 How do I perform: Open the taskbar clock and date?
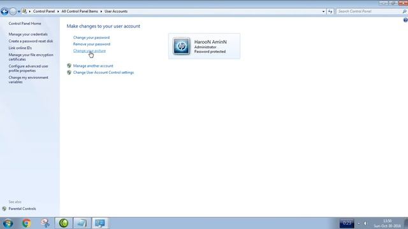pos(388,223)
